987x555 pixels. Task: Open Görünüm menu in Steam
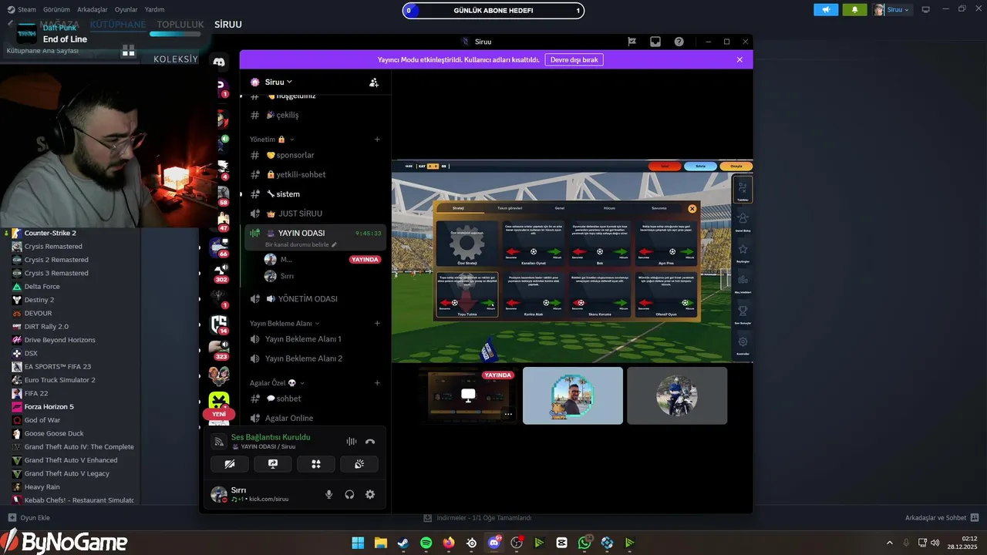(56, 10)
